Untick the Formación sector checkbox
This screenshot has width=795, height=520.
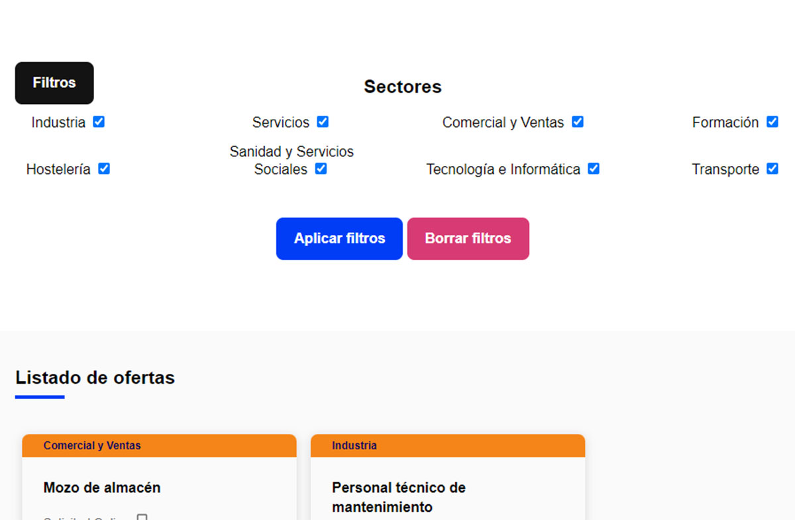pos(772,122)
